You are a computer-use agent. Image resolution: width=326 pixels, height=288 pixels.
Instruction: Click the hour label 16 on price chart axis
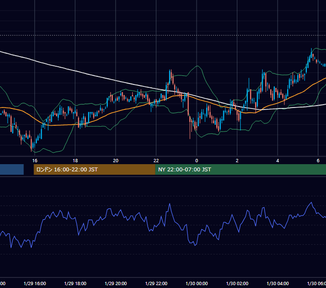point(35,161)
